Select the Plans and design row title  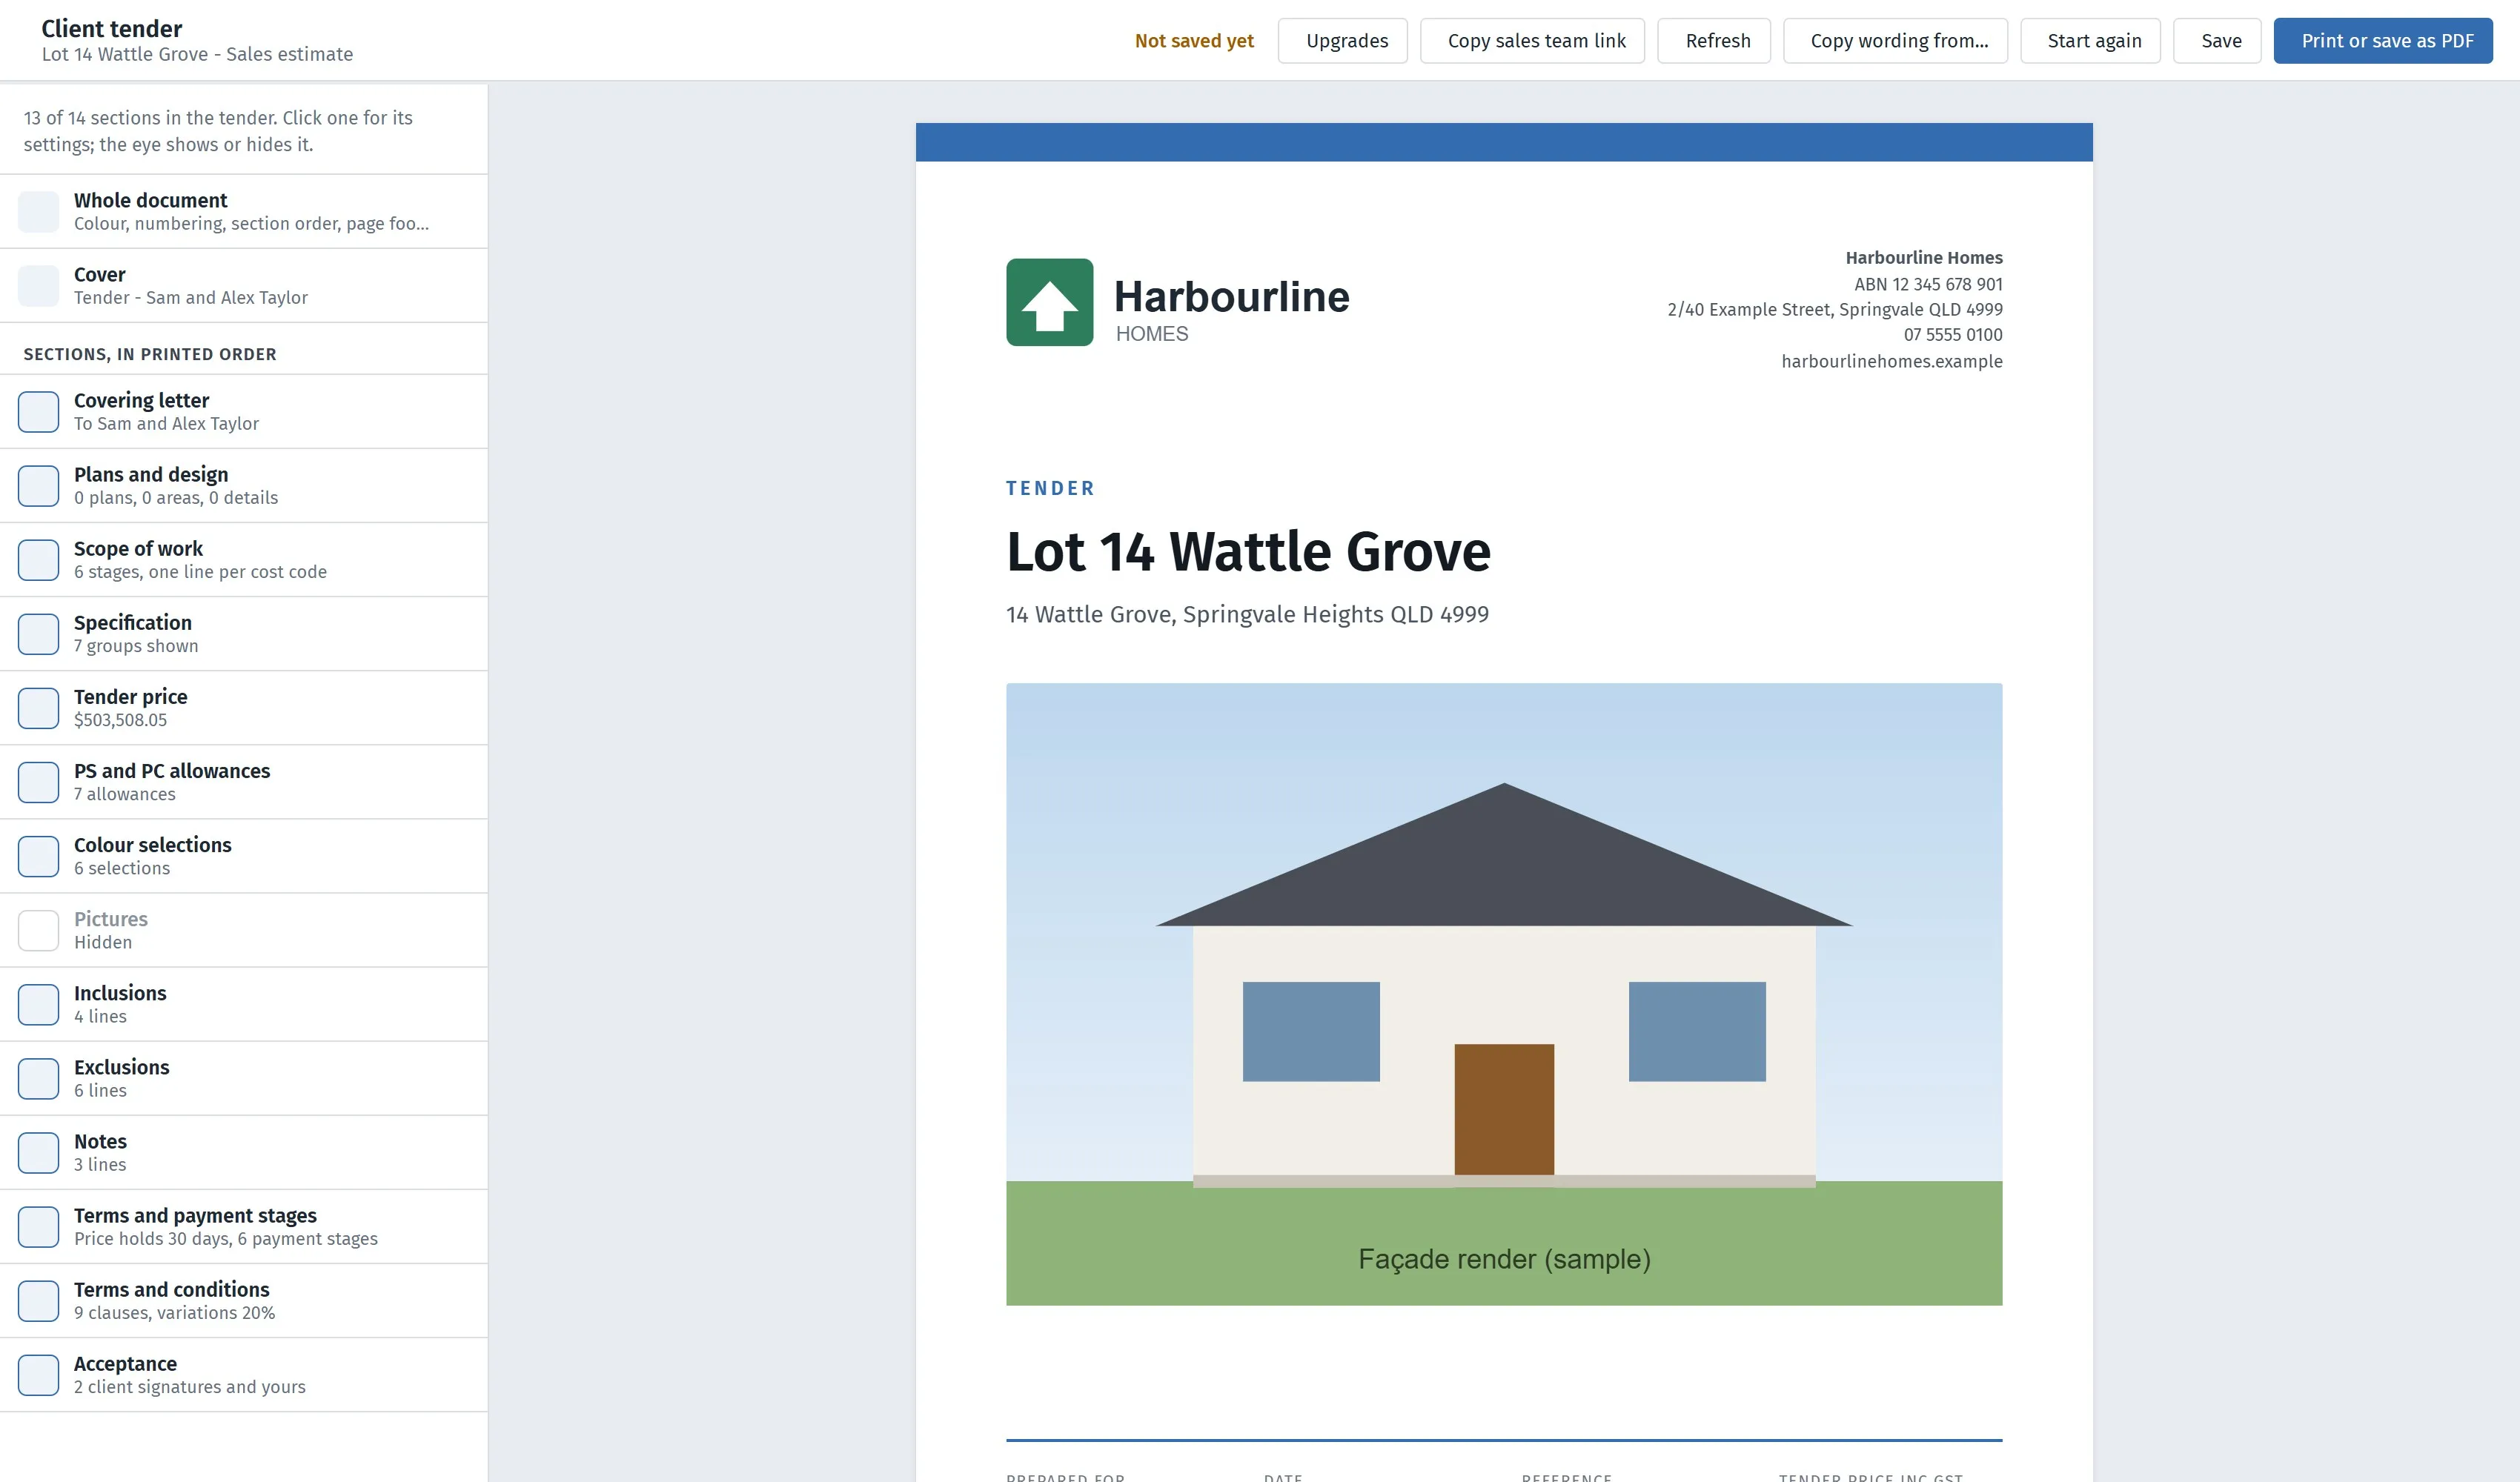point(151,474)
